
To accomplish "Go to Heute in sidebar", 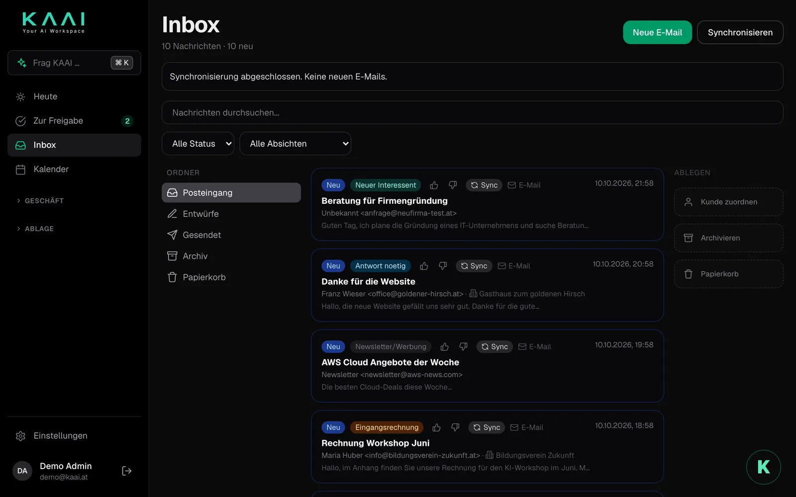I will click(x=74, y=96).
